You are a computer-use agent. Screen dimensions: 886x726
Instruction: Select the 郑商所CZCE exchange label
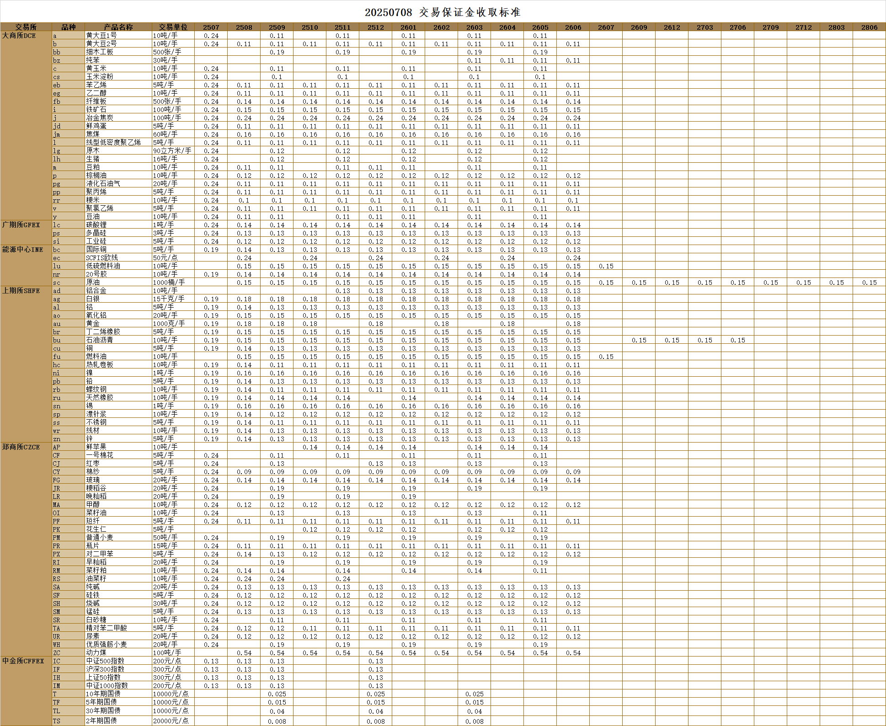(x=21, y=447)
